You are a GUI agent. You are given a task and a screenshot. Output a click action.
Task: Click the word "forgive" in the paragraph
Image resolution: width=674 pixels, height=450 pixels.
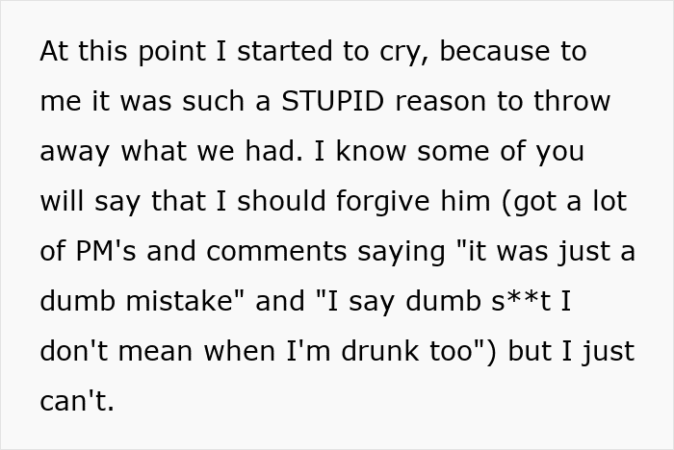[382, 201]
